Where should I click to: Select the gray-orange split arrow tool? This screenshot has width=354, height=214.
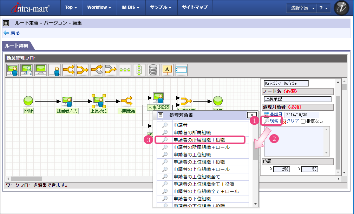click(97, 70)
